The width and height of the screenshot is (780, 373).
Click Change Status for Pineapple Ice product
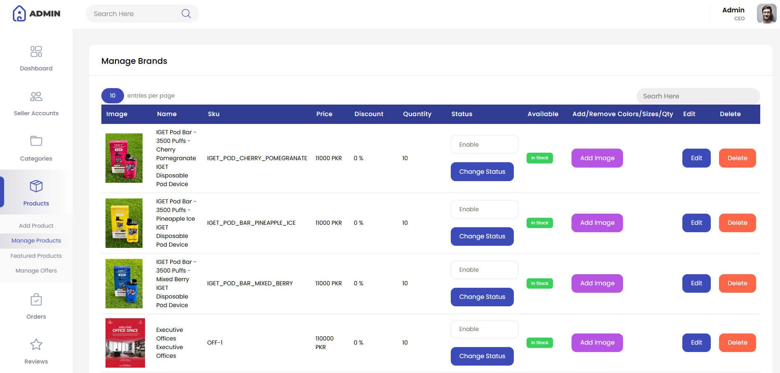click(482, 236)
